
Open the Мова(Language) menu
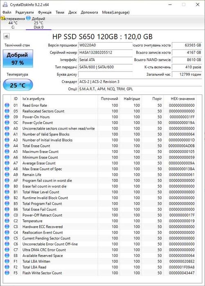point(116,12)
